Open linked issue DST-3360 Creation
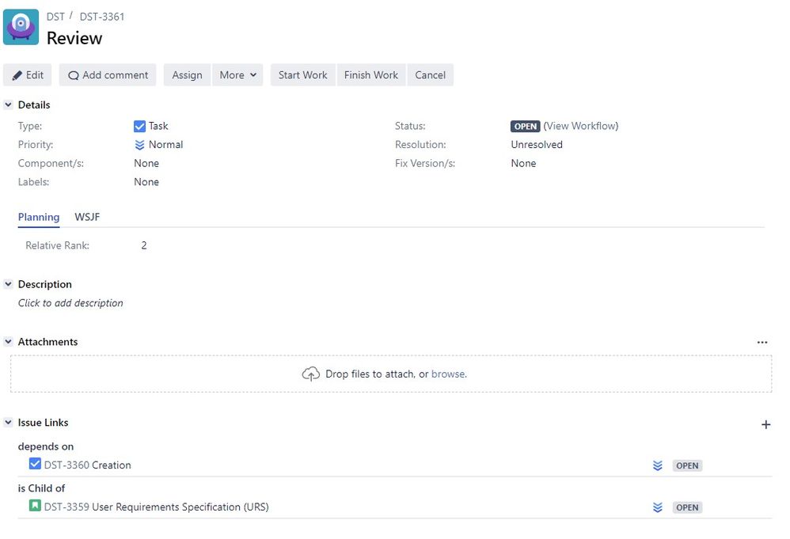The height and width of the screenshot is (539, 790). point(88,465)
